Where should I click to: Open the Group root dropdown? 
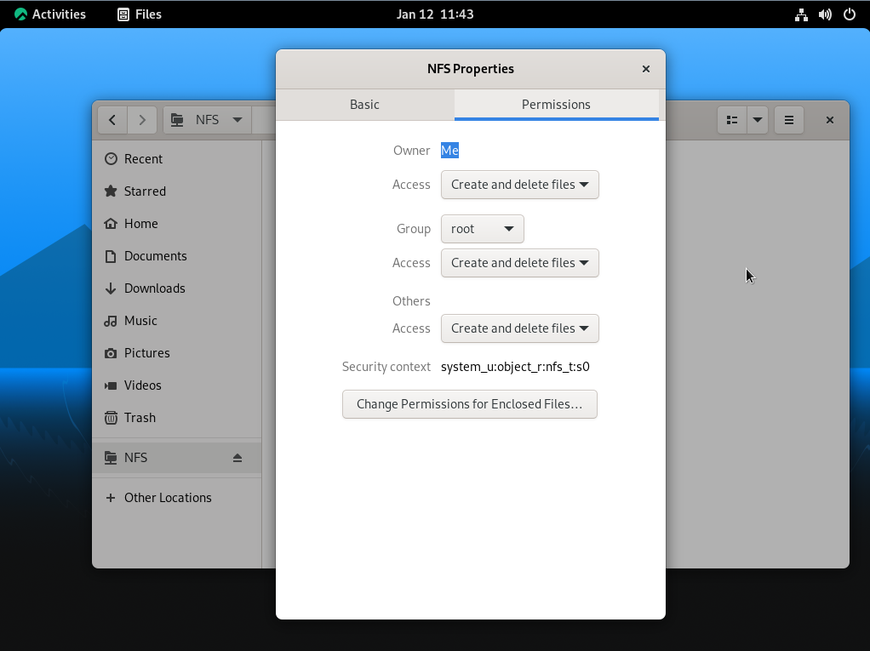click(482, 229)
